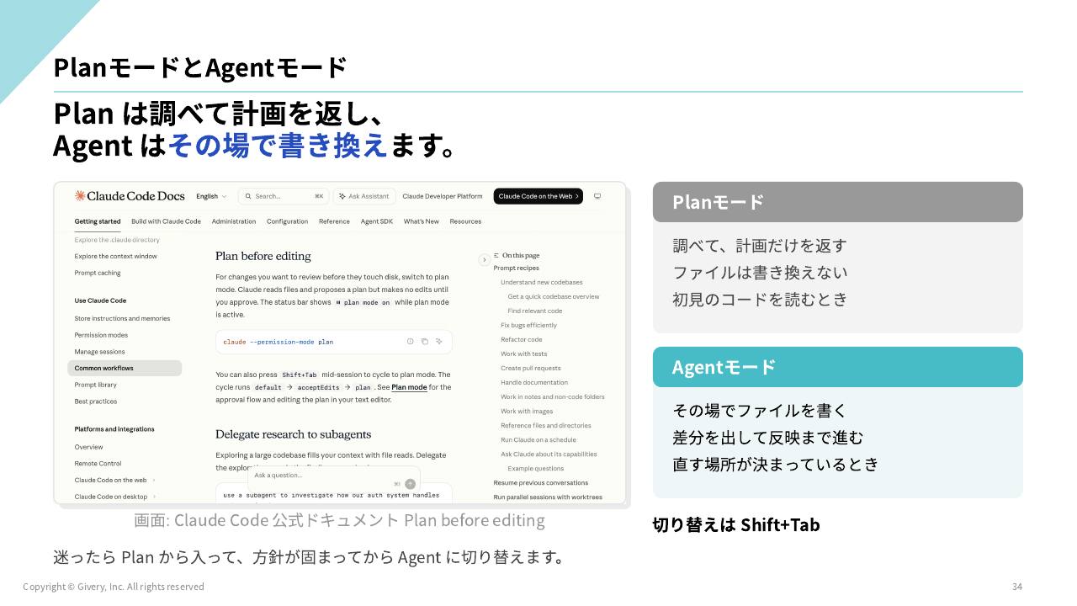Click the Plan before editing heading

[x=263, y=256]
